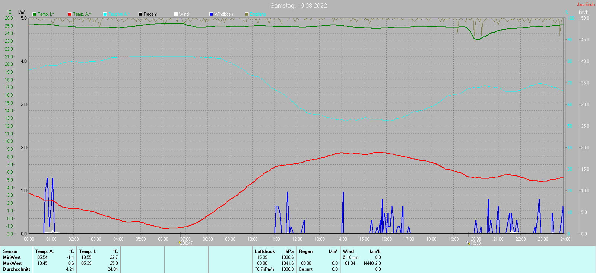Click the cyan Feuchte A. legend square

click(x=105, y=14)
